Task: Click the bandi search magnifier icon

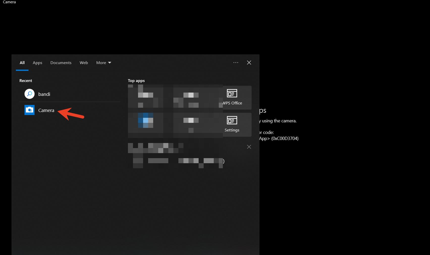Action: [x=30, y=94]
